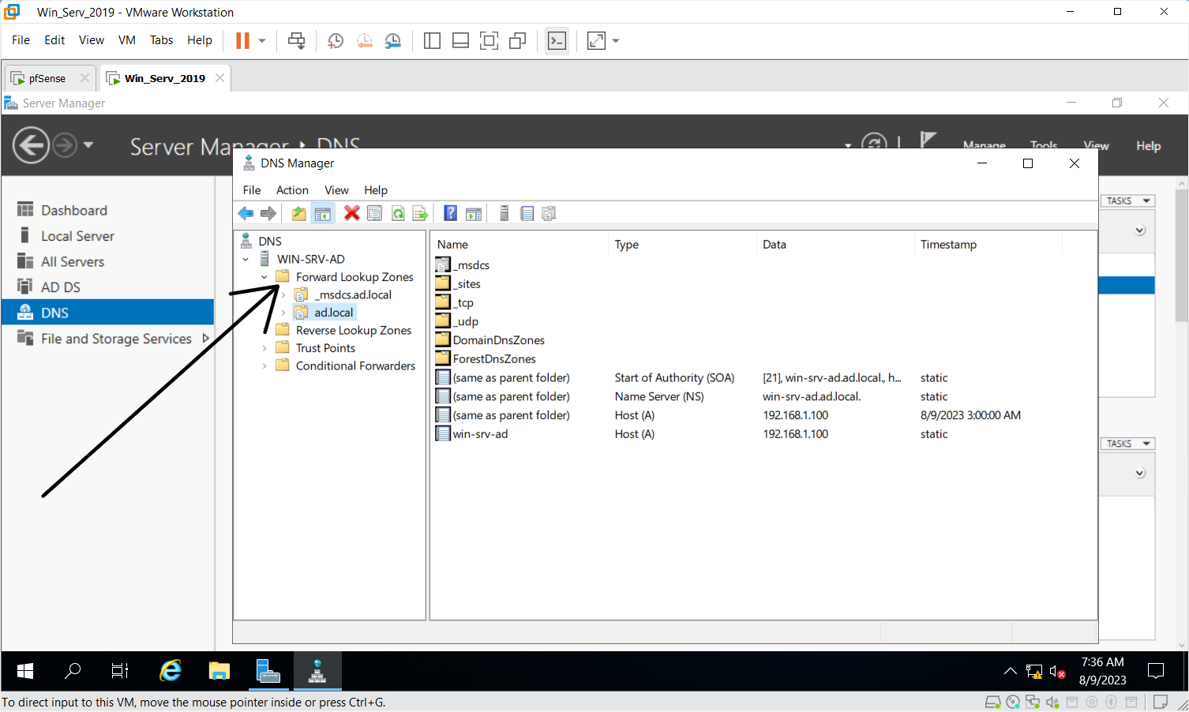This screenshot has width=1189, height=712.
Task: Expand Trust Points node
Action: point(264,348)
